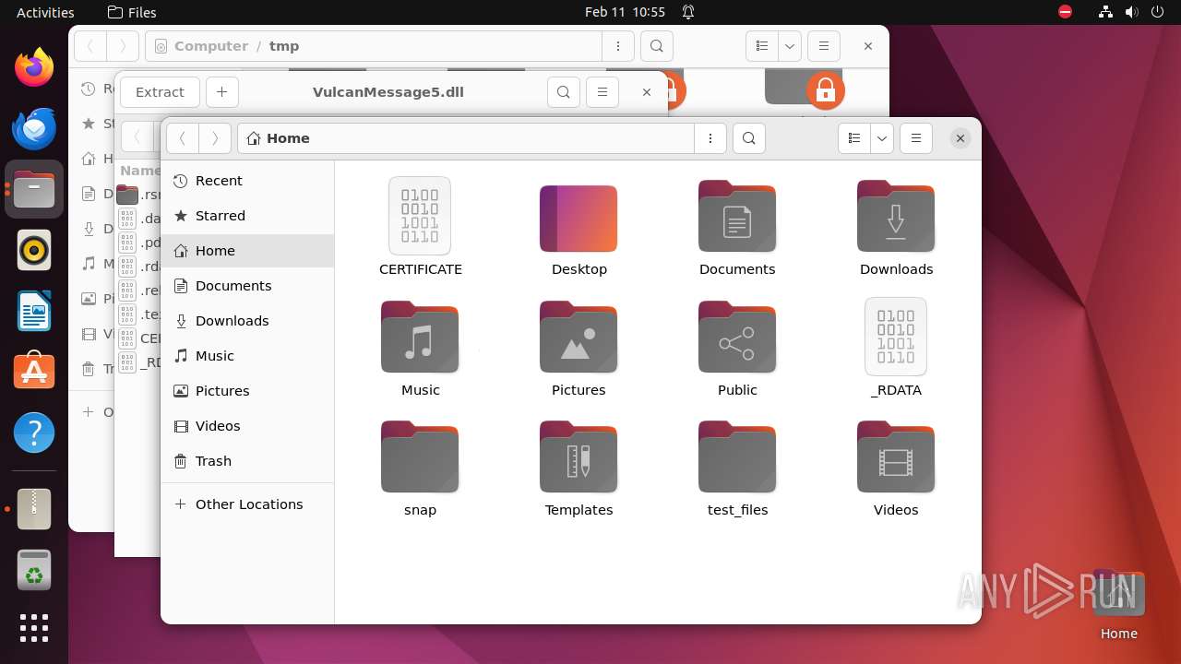Launch Rhythmbox from dock
The image size is (1181, 664).
[x=34, y=250]
